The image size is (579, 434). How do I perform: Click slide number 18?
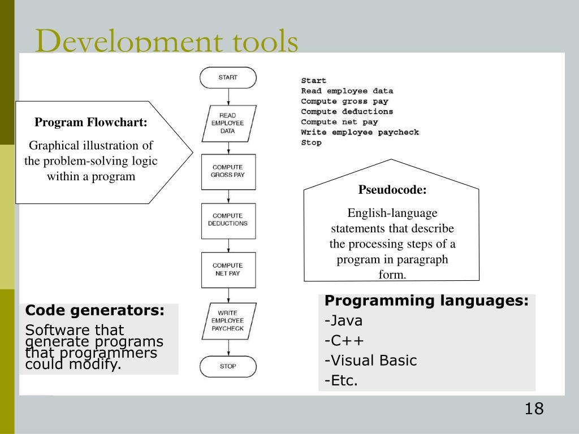pyautogui.click(x=534, y=409)
